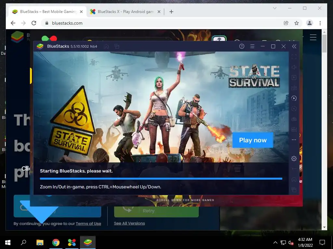The height and width of the screenshot is (249, 333).
Task: Bookmark this page star icon
Action: coord(297,23)
